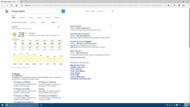This screenshot has height=107, width=190.
Task: Click related search Mapa Del tiempo España
Action: 77,65
